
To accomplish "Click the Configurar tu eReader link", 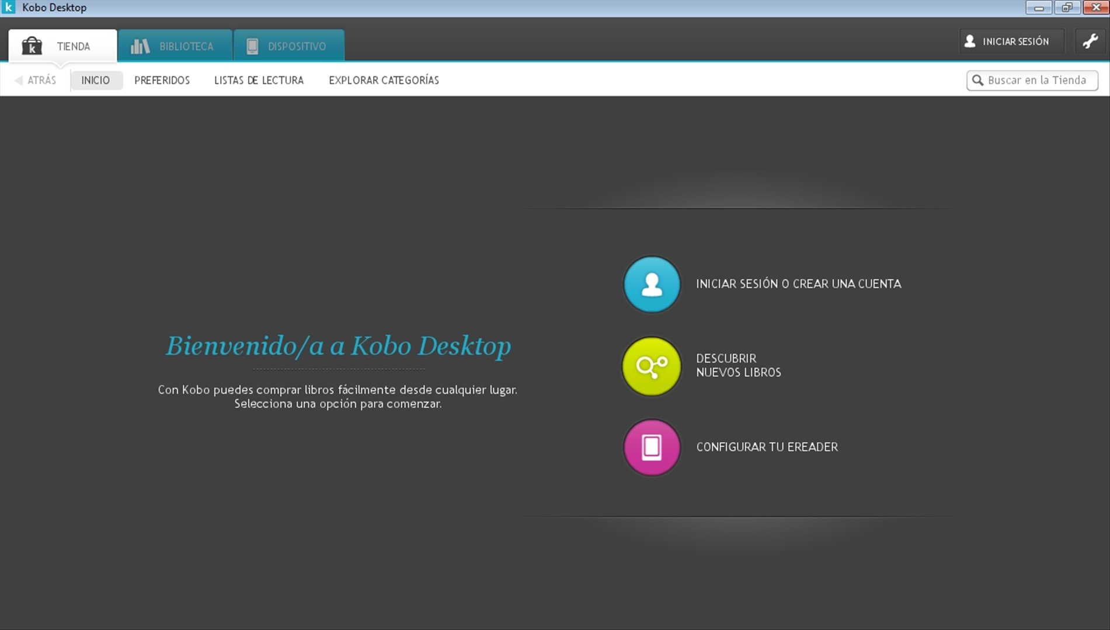I will click(x=767, y=447).
